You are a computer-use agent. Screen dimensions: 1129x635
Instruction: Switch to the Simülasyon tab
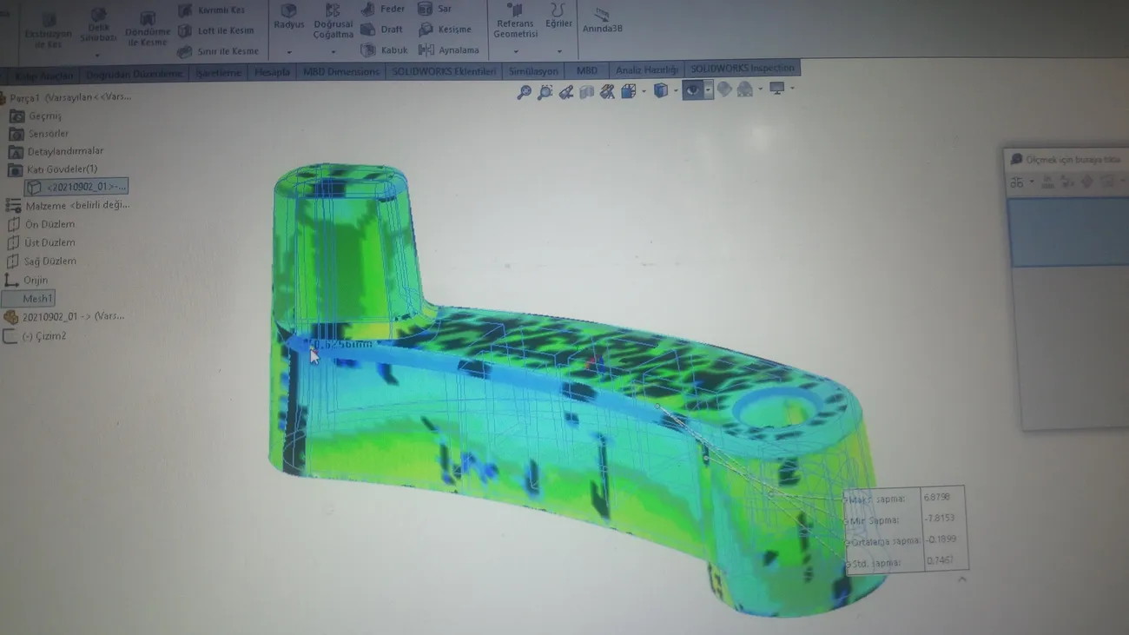tap(533, 71)
